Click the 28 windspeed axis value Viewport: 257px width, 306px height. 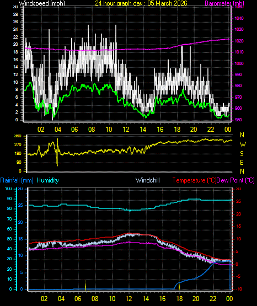pos(15,15)
